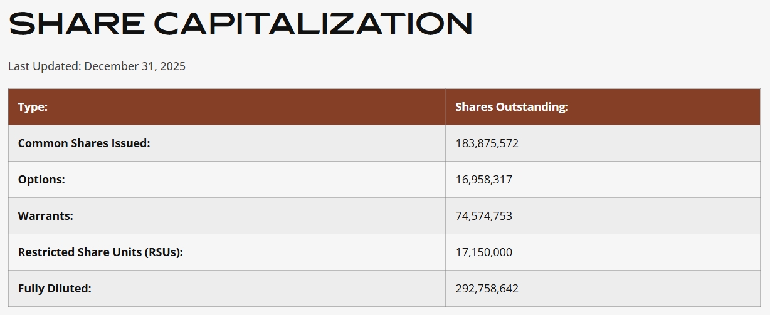This screenshot has height=315, width=770.
Task: Click the word SHARE in the heading
Action: [x=75, y=23]
